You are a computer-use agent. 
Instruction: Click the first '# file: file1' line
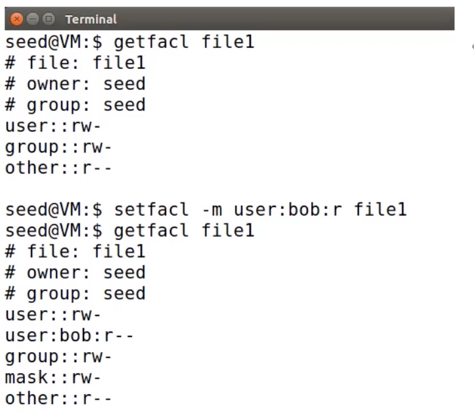75,62
